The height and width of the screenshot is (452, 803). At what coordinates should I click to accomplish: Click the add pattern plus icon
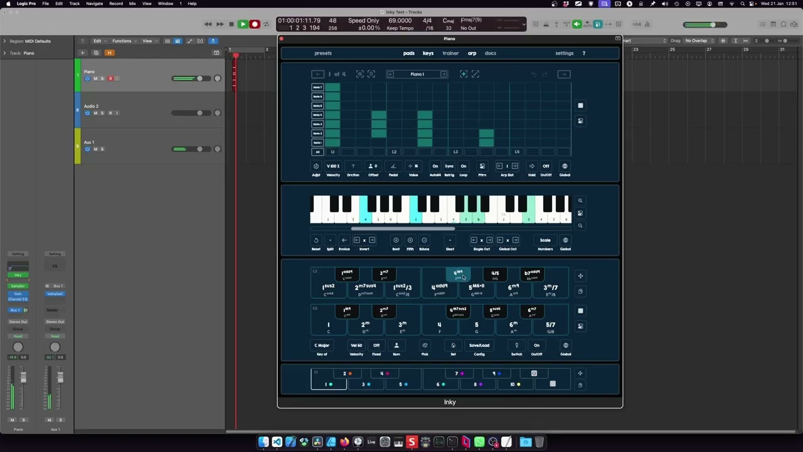click(x=464, y=74)
